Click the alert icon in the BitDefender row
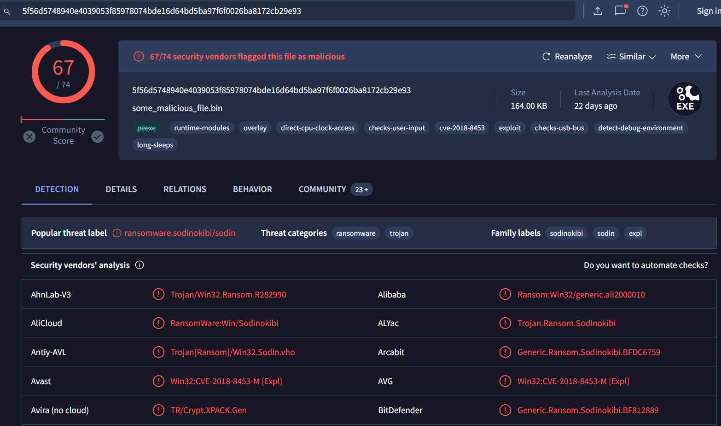 coord(505,410)
